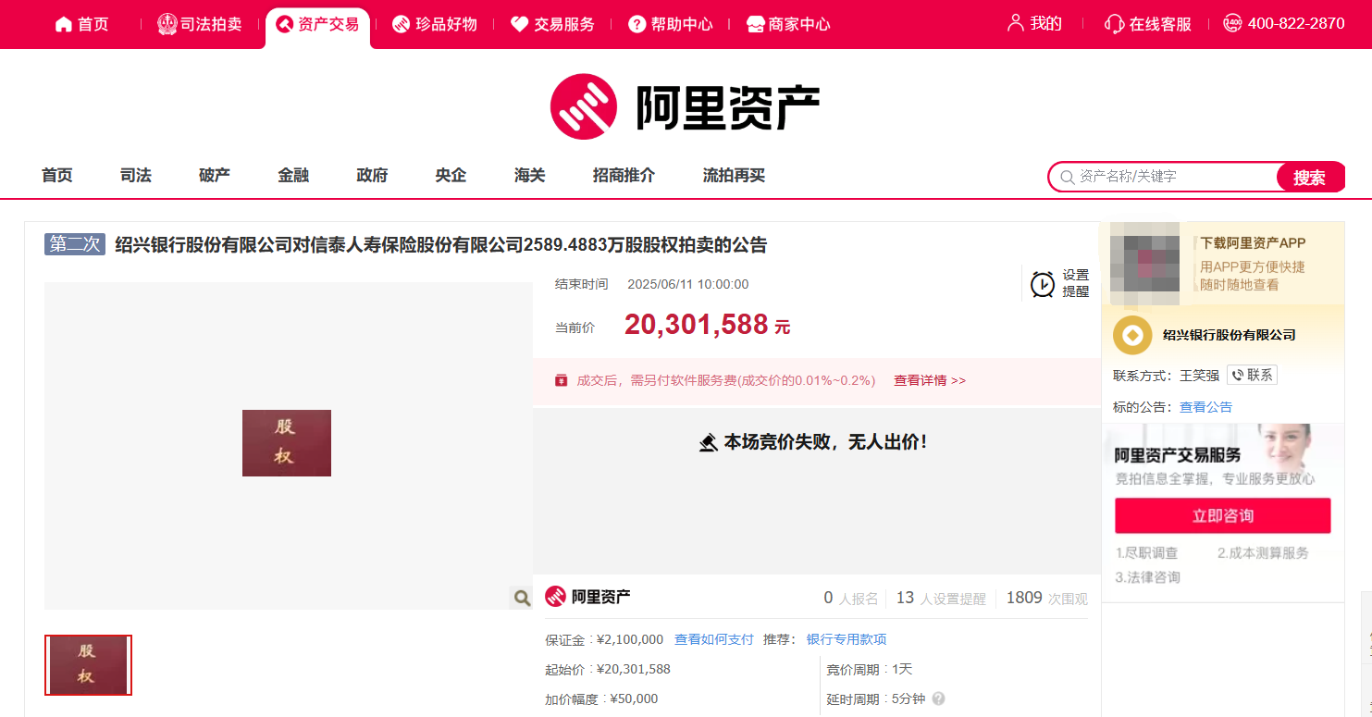This screenshot has height=717, width=1372.
Task: Click the heart icon for 交易服务
Action: (519, 24)
